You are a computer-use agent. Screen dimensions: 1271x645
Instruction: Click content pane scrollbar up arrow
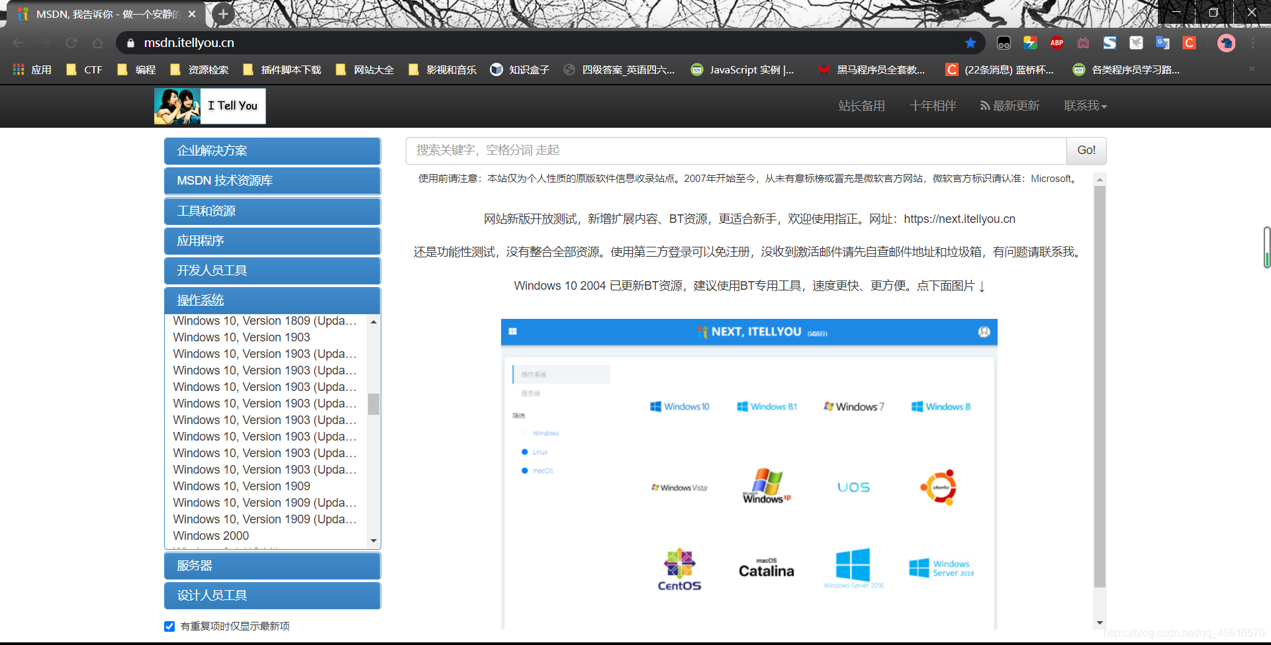pyautogui.click(x=1100, y=179)
